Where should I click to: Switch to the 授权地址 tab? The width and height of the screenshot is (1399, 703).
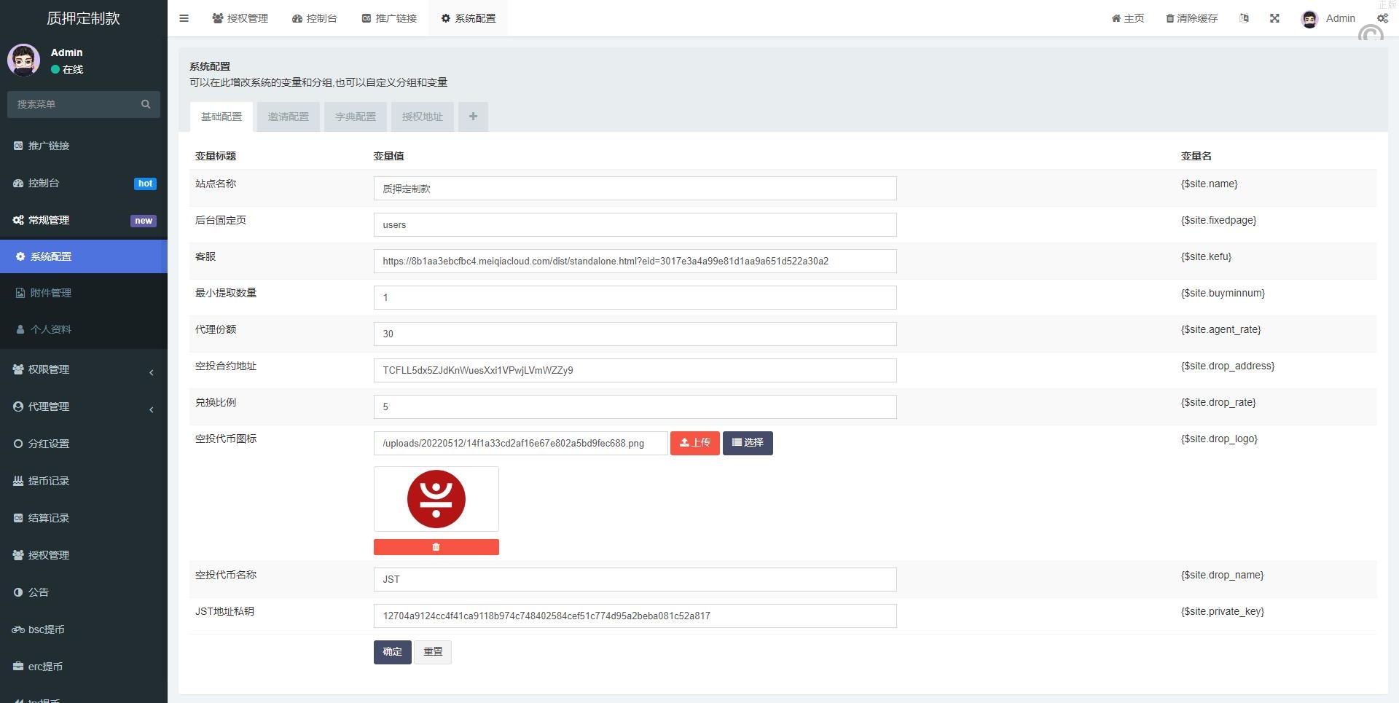(x=422, y=117)
